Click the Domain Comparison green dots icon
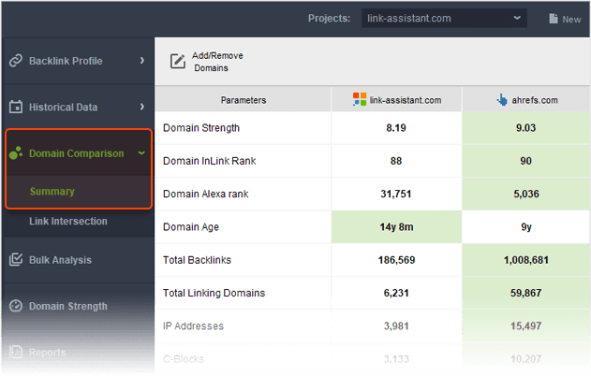 tap(16, 153)
